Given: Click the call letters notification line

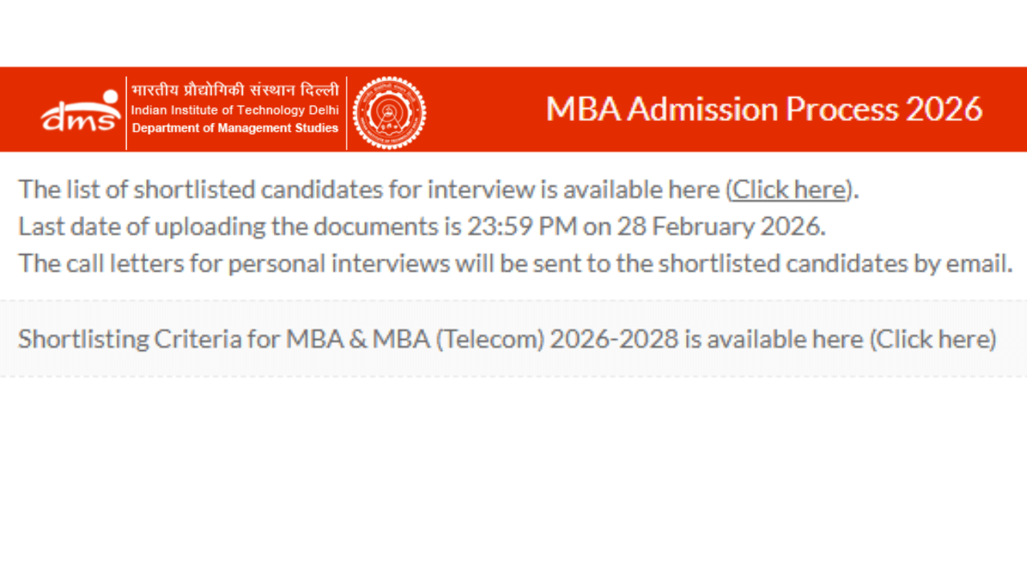Looking at the screenshot, I should point(515,263).
